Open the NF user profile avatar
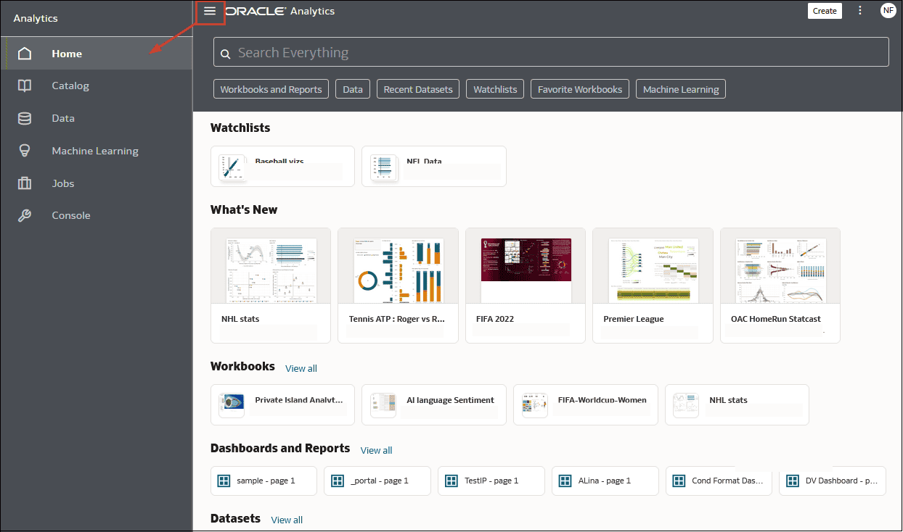Screen dimensions: 903x532 point(888,11)
